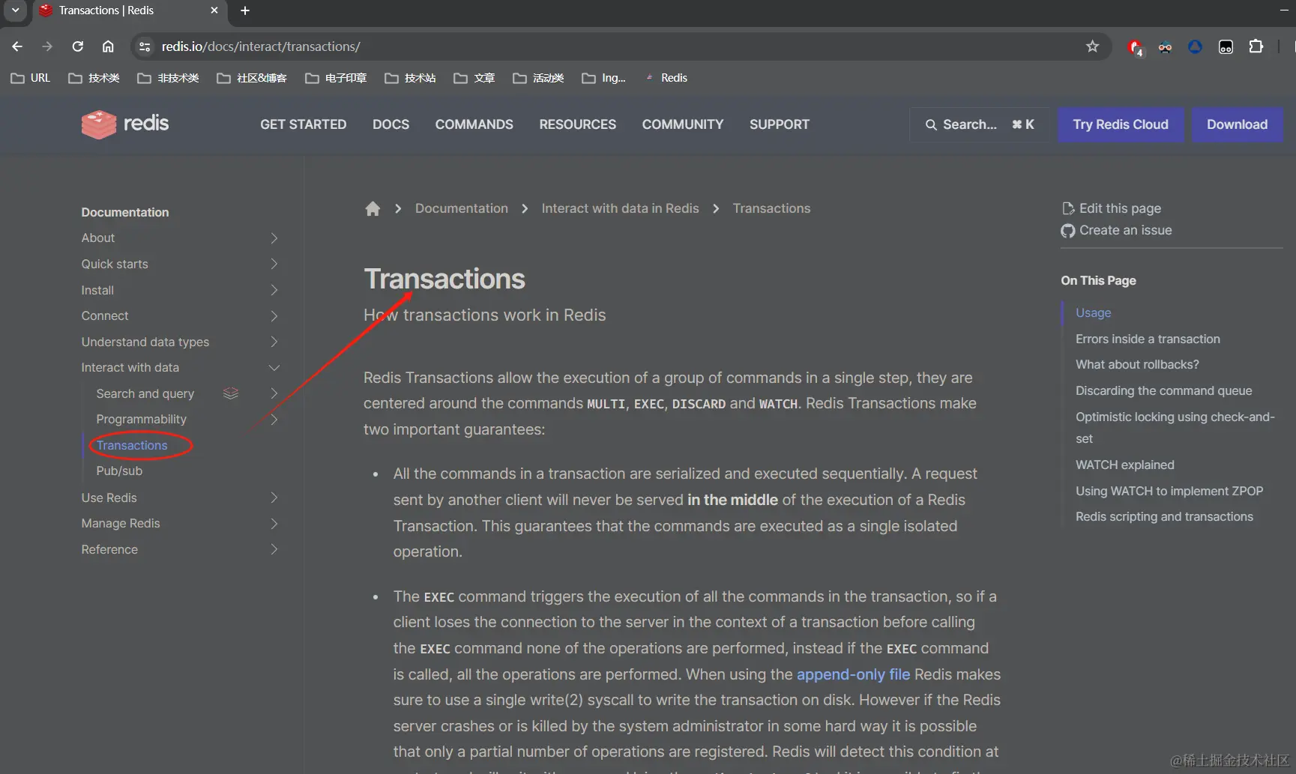Expand the About section chevron
This screenshot has width=1296, height=774.
(x=274, y=238)
